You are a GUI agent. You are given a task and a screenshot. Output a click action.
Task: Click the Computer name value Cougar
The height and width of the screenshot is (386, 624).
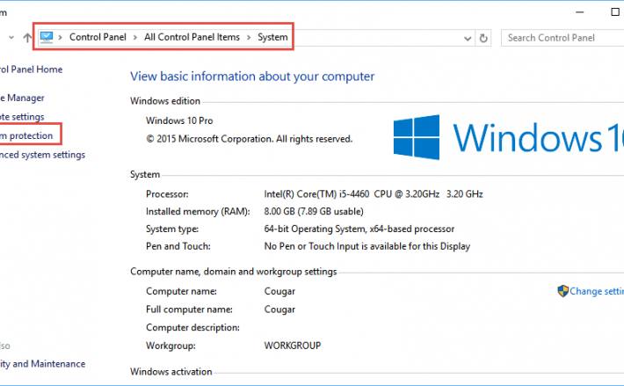point(279,291)
